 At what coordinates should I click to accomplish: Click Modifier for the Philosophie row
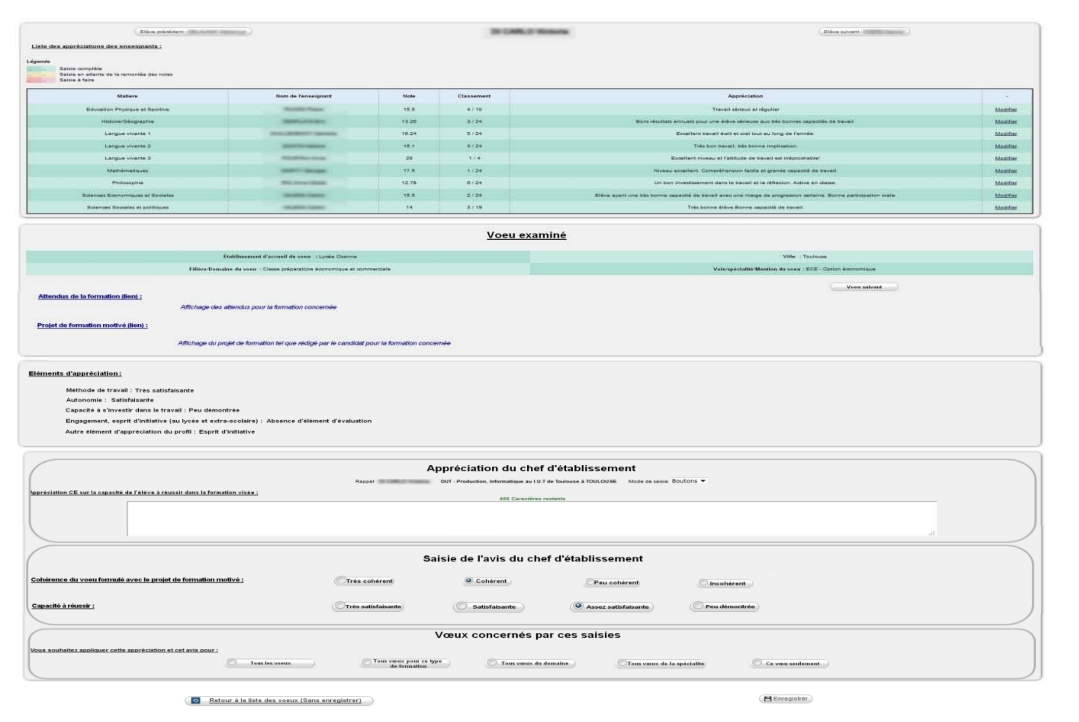pos(1005,183)
